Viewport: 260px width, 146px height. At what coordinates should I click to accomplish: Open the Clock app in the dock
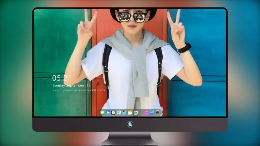pos(113,112)
